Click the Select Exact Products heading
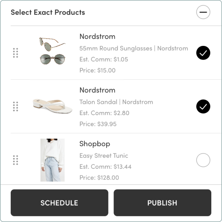The width and height of the screenshot is (222, 222). [x=48, y=12]
